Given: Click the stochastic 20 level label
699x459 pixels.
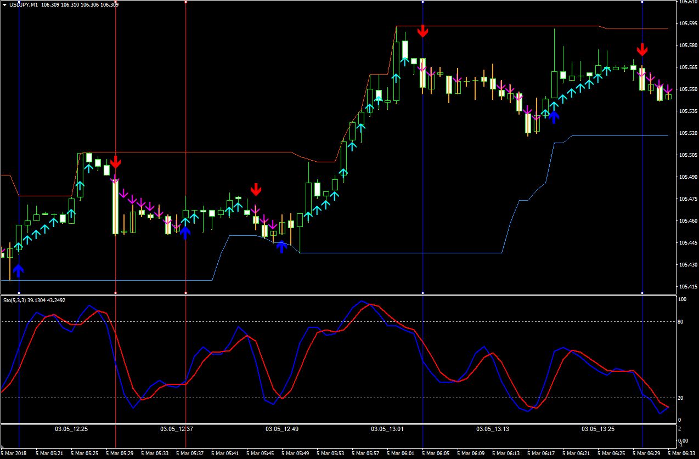Looking at the screenshot, I should [x=681, y=398].
